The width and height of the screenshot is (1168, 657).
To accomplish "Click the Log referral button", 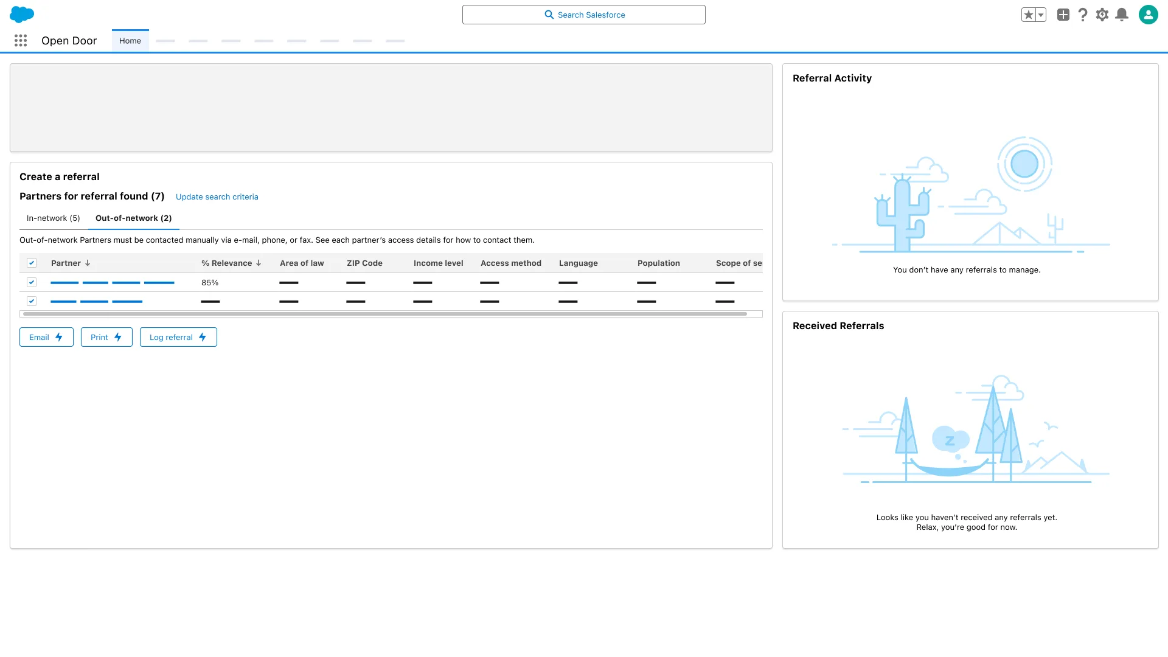I will click(x=178, y=337).
